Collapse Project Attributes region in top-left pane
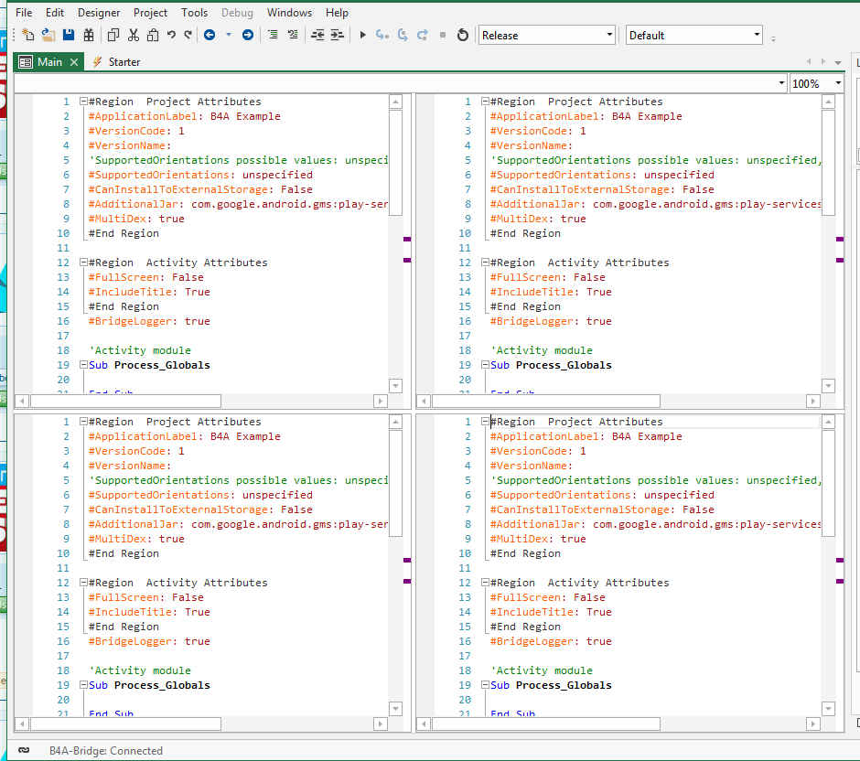 click(83, 102)
